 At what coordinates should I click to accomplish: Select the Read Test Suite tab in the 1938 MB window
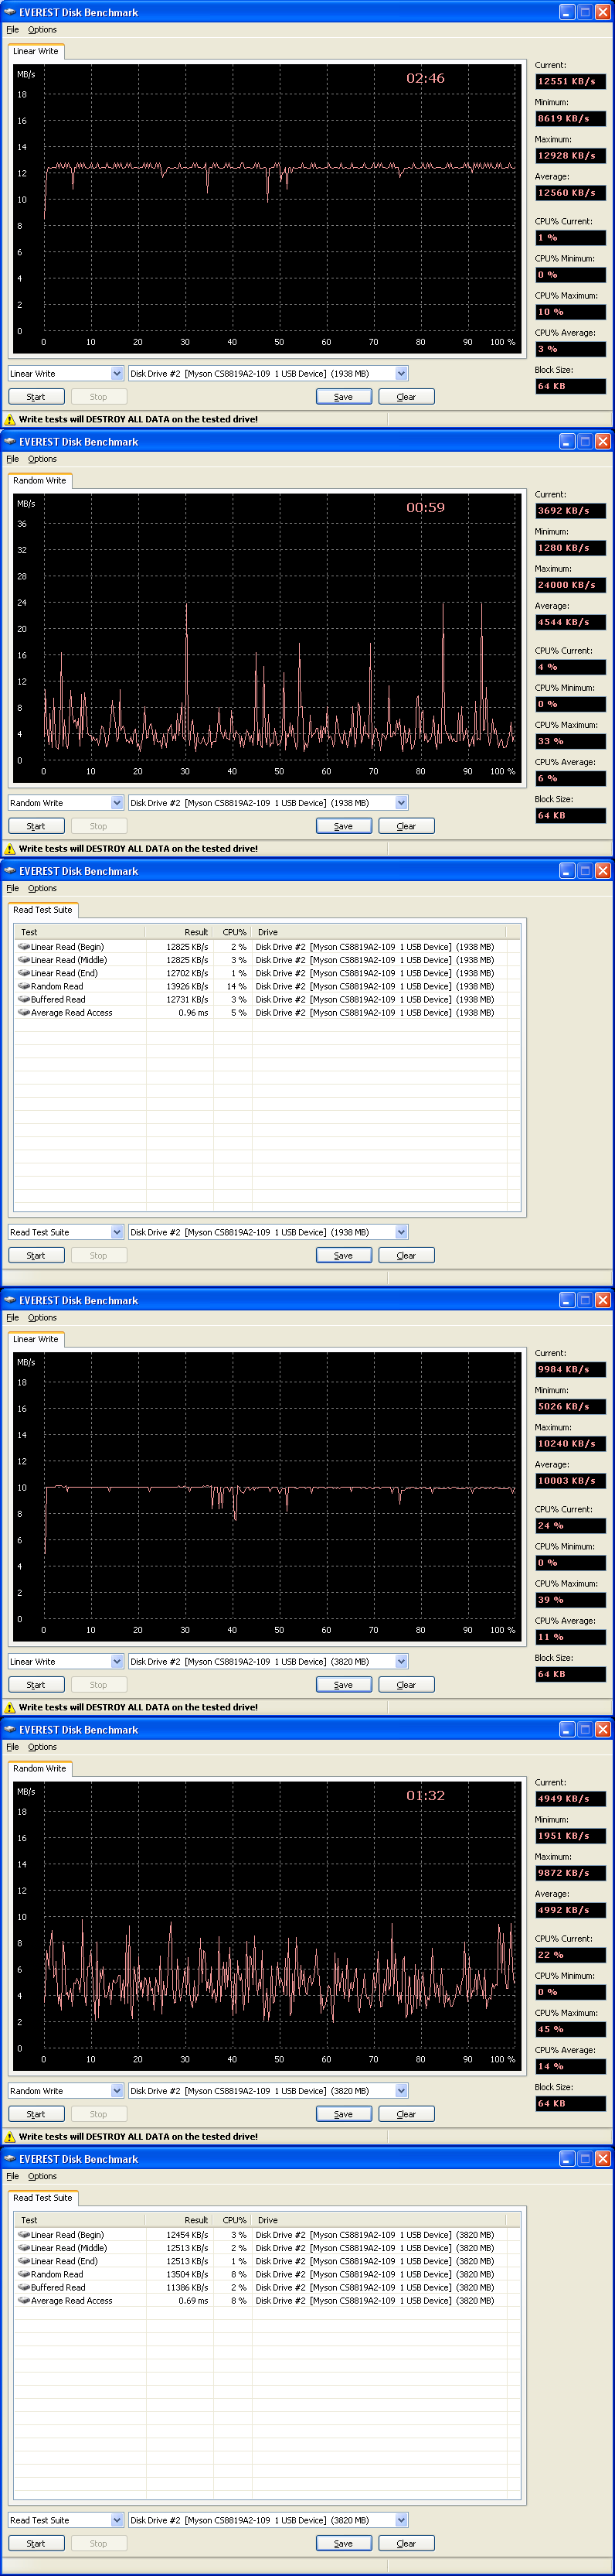[42, 910]
